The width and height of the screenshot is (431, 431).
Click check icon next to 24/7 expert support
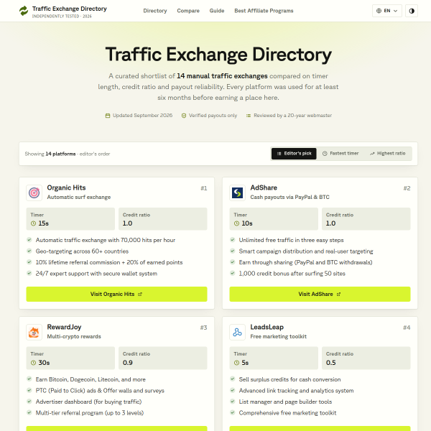29,273
